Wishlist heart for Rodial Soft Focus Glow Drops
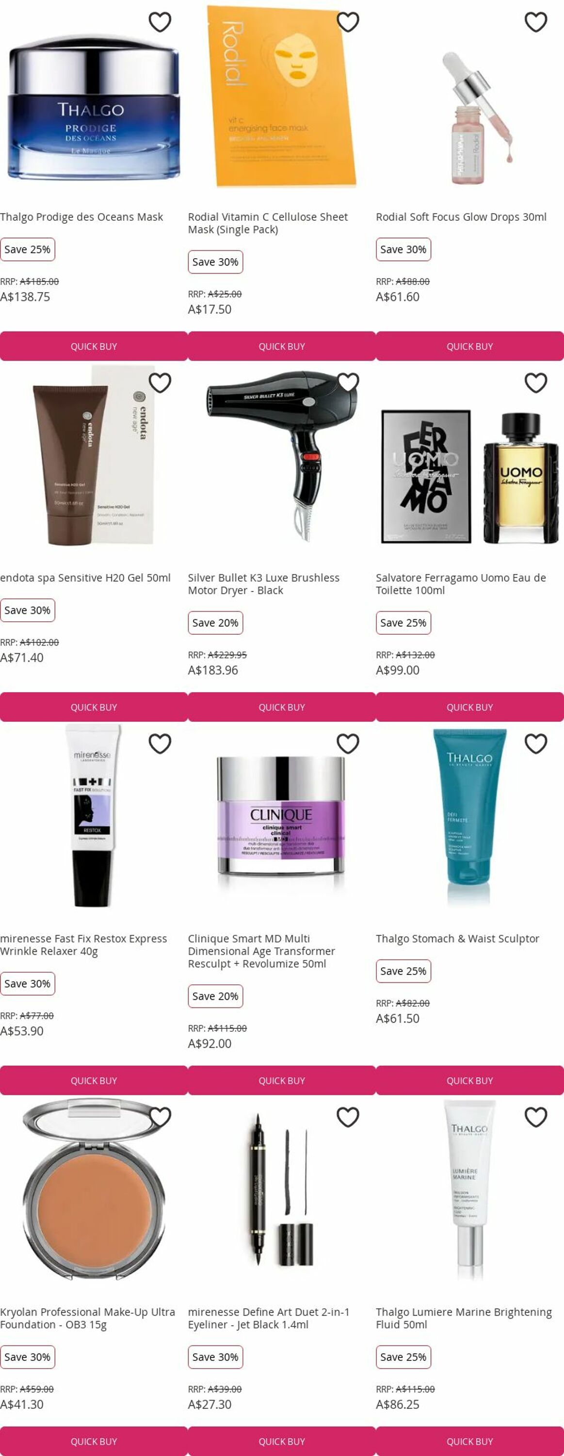Screen dimensions: 564x1456 pyautogui.click(x=536, y=22)
